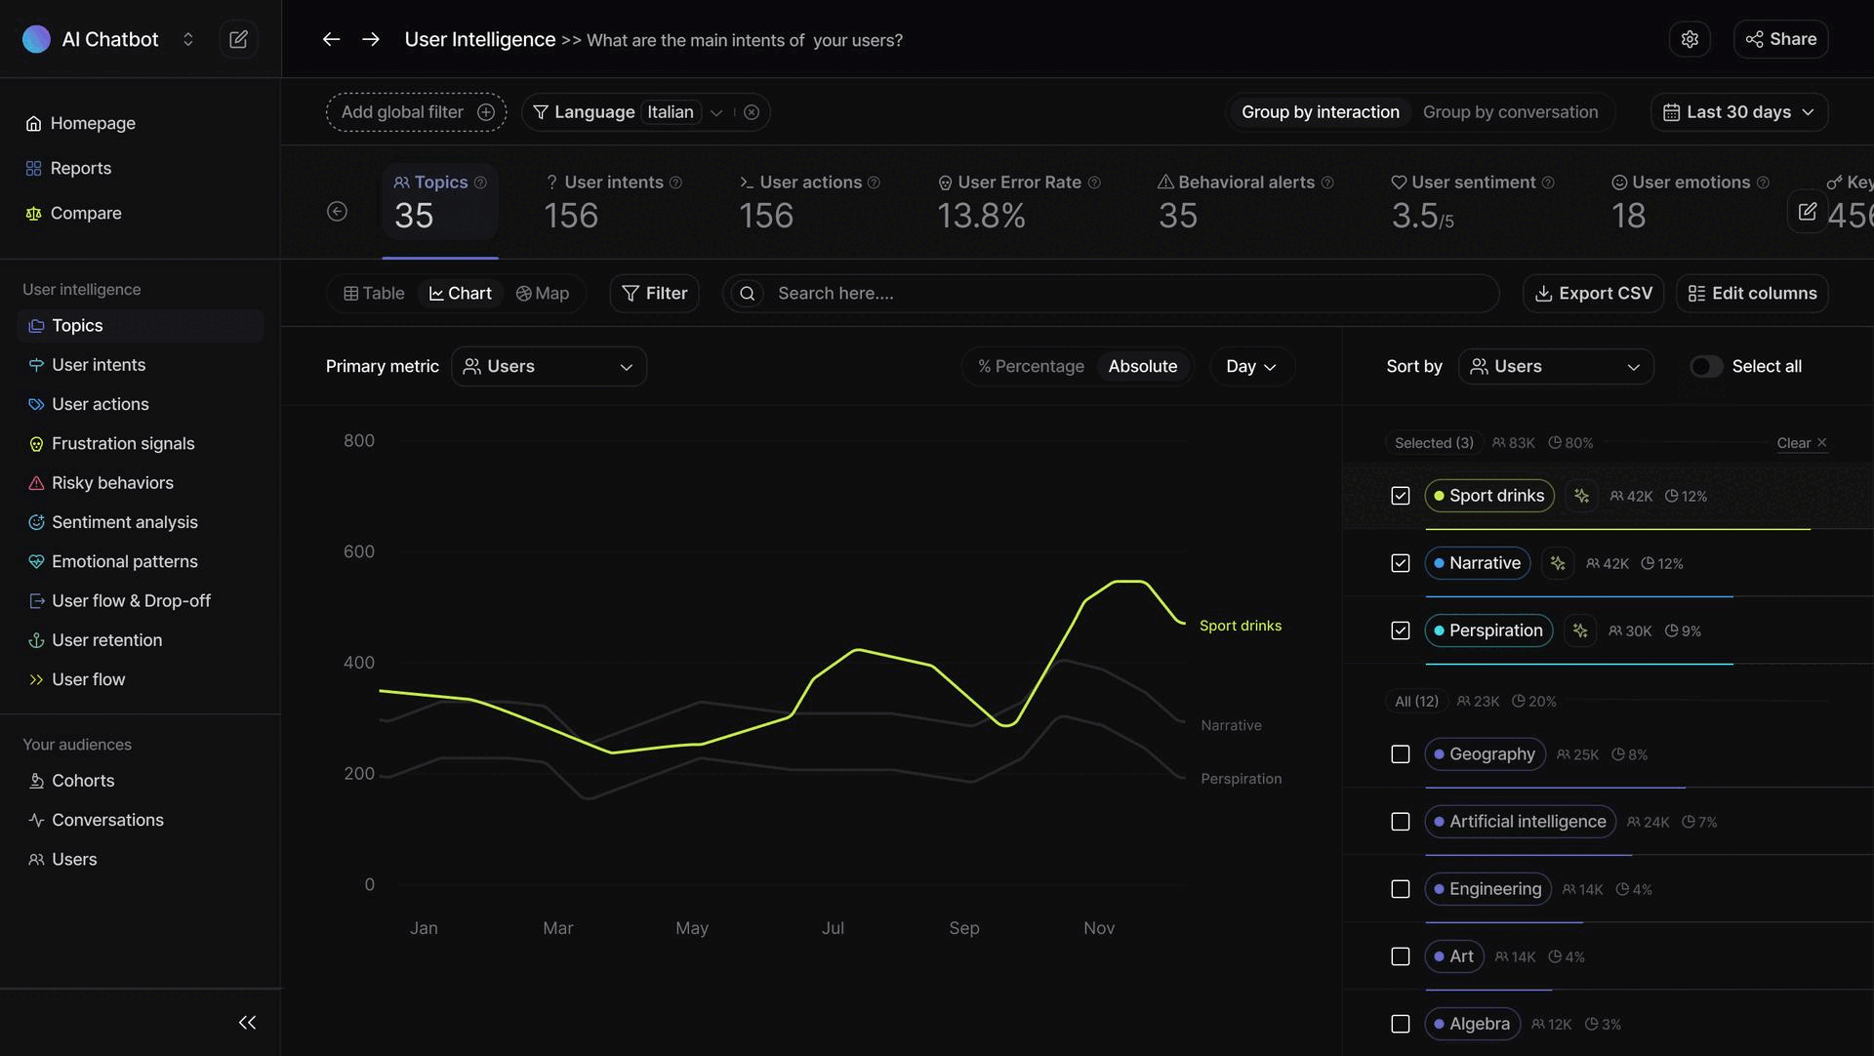Remove the Language filter via x icon
The image size is (1874, 1056).
752,112
